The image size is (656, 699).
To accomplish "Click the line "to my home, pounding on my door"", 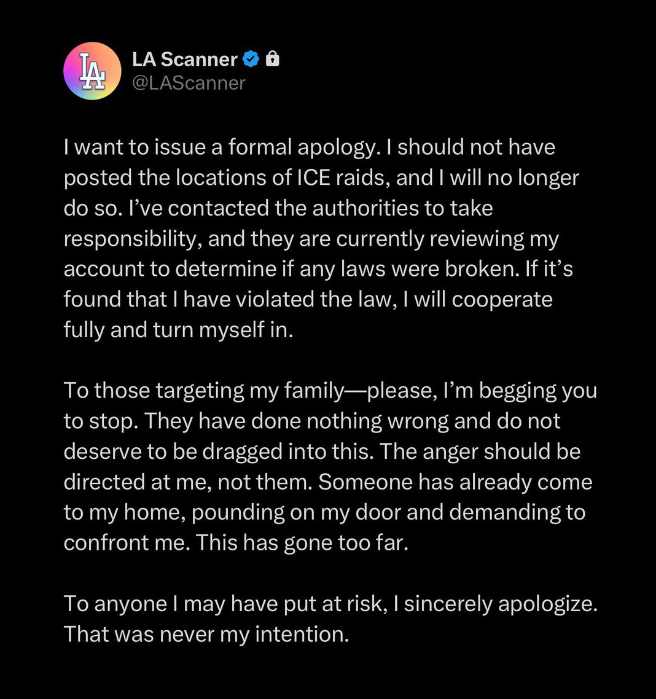I will tap(324, 513).
